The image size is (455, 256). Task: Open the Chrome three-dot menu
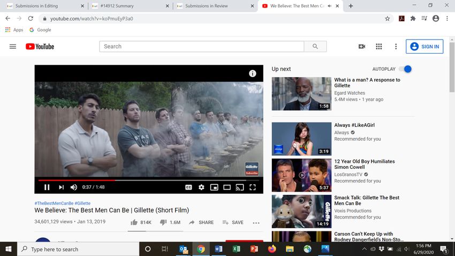point(447,19)
